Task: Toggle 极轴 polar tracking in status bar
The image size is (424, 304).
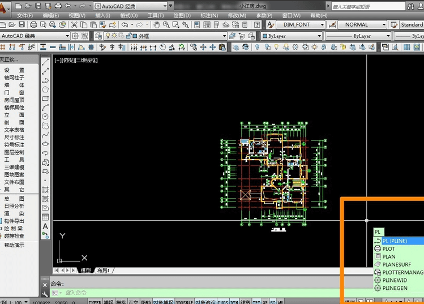Action: pos(145,302)
